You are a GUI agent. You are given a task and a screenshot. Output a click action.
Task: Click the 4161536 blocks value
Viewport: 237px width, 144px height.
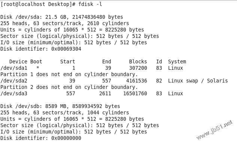coord(137,81)
